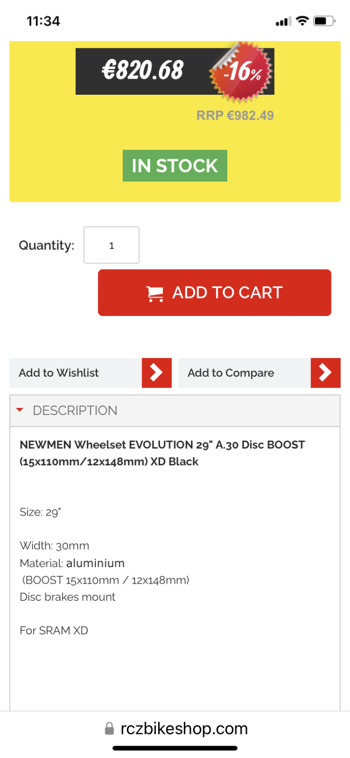Viewport: 350px width, 758px height.
Task: Tap the Wi-Fi status icon
Action: point(302,21)
